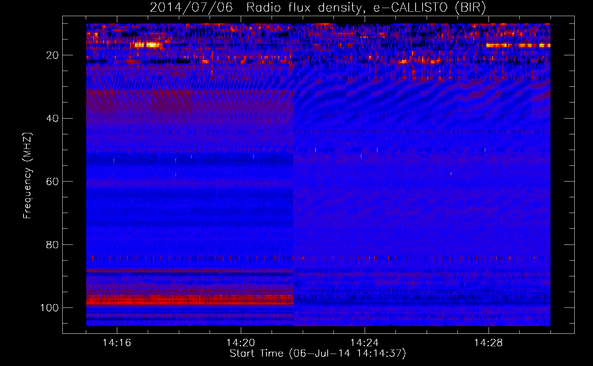Click the bright red band near 100 MHz
The image size is (593, 366).
pos(189,300)
